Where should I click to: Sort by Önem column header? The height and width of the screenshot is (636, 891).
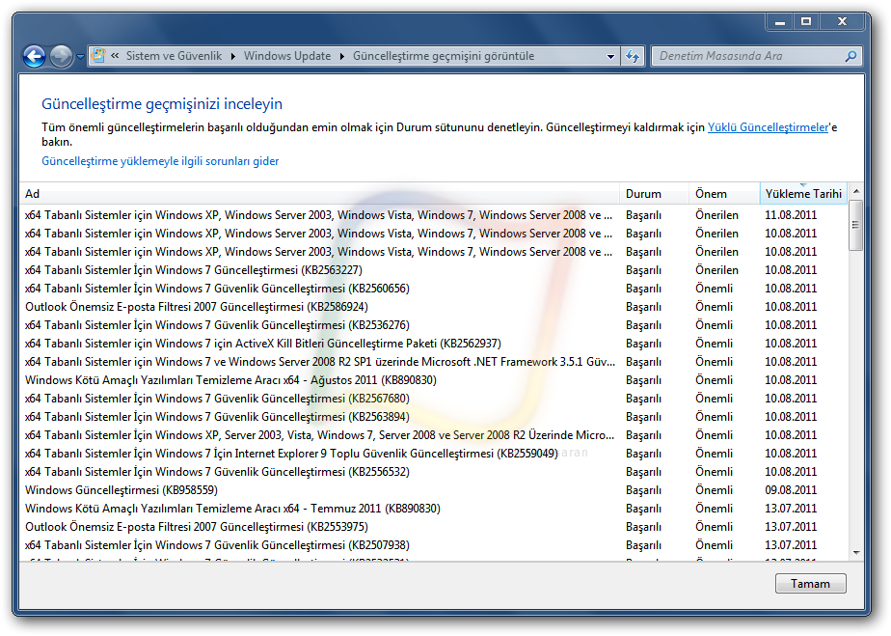click(724, 193)
